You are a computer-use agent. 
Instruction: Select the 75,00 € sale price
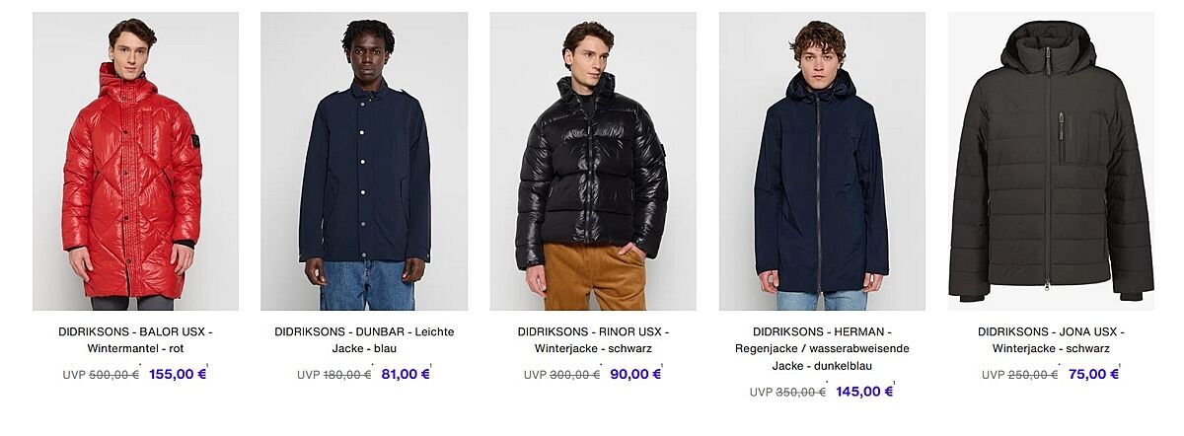coord(1093,374)
